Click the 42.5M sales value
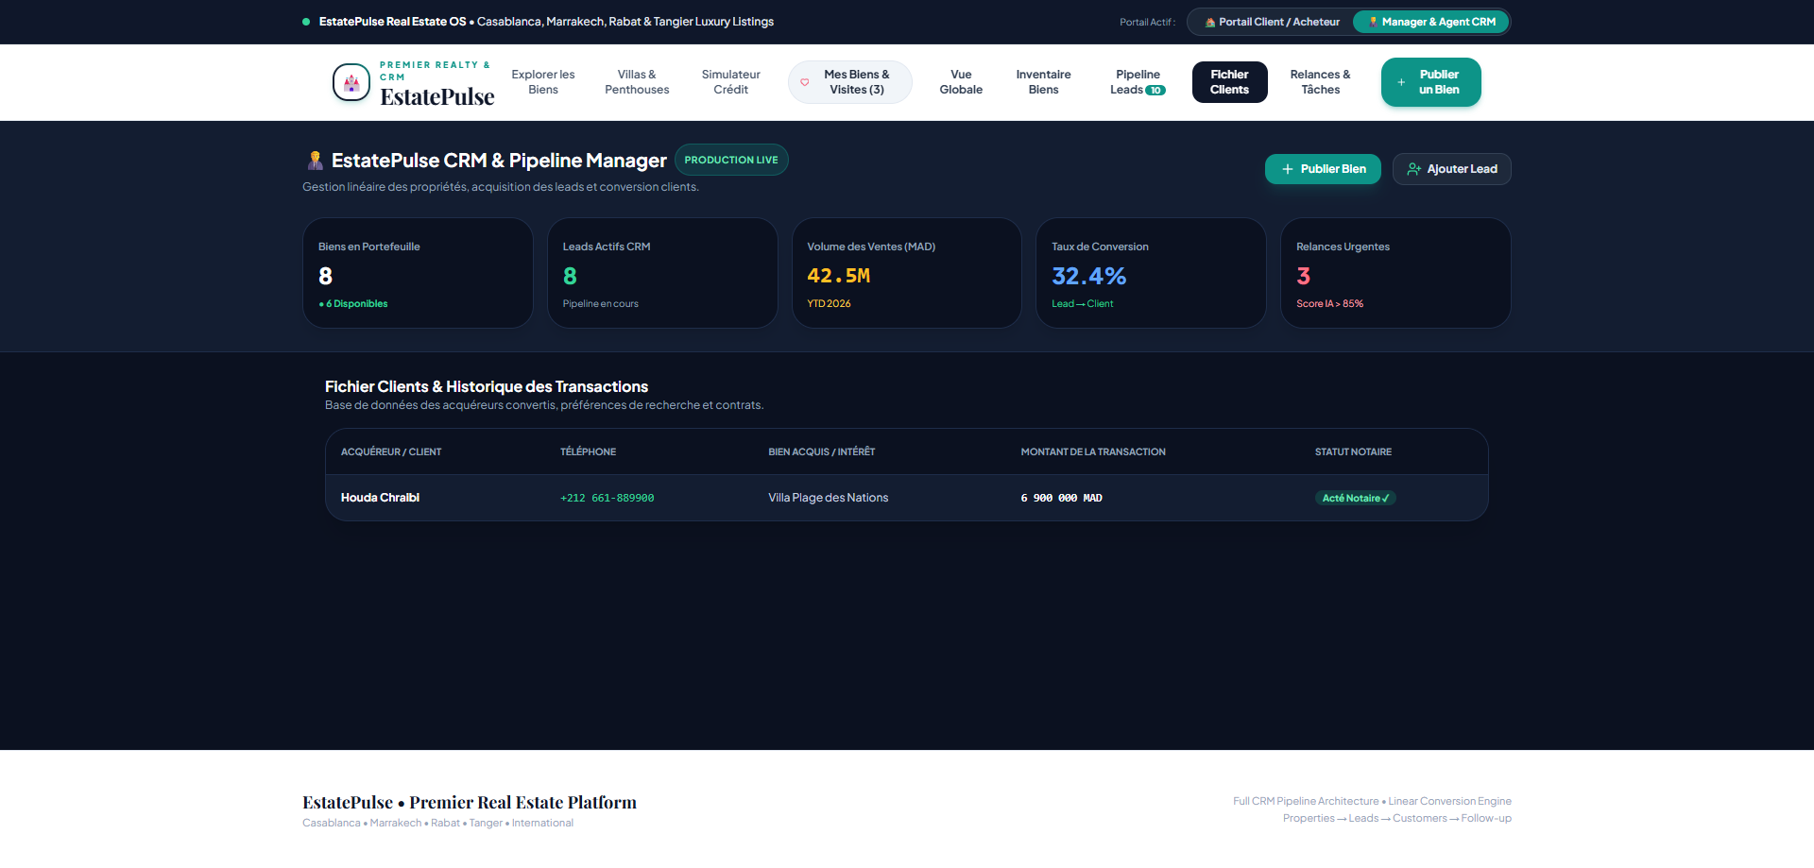This screenshot has height=868, width=1814. point(838,276)
